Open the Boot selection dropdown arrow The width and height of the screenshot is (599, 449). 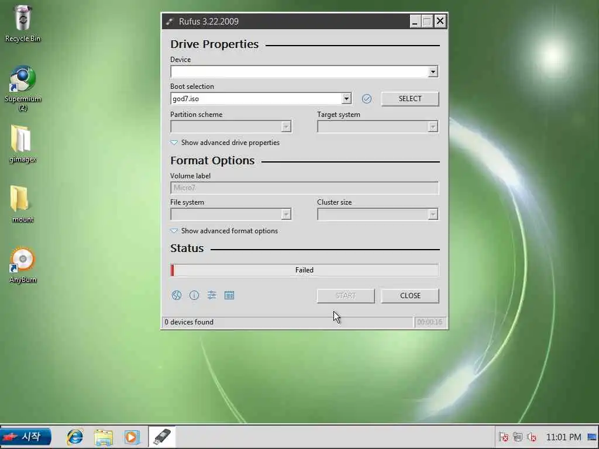coord(346,98)
